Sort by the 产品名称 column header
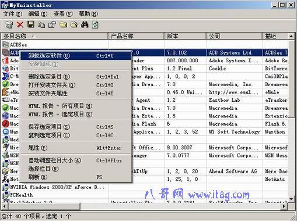Image resolution: width=297 pixels, height=221 pixels. [x=136, y=36]
